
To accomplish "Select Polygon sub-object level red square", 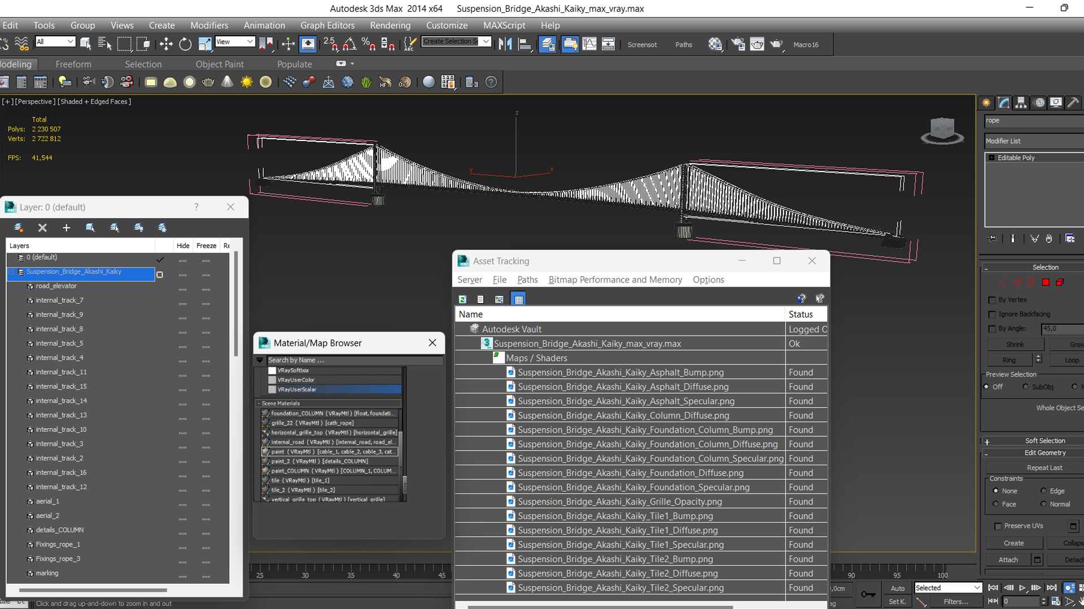I will click(1046, 283).
